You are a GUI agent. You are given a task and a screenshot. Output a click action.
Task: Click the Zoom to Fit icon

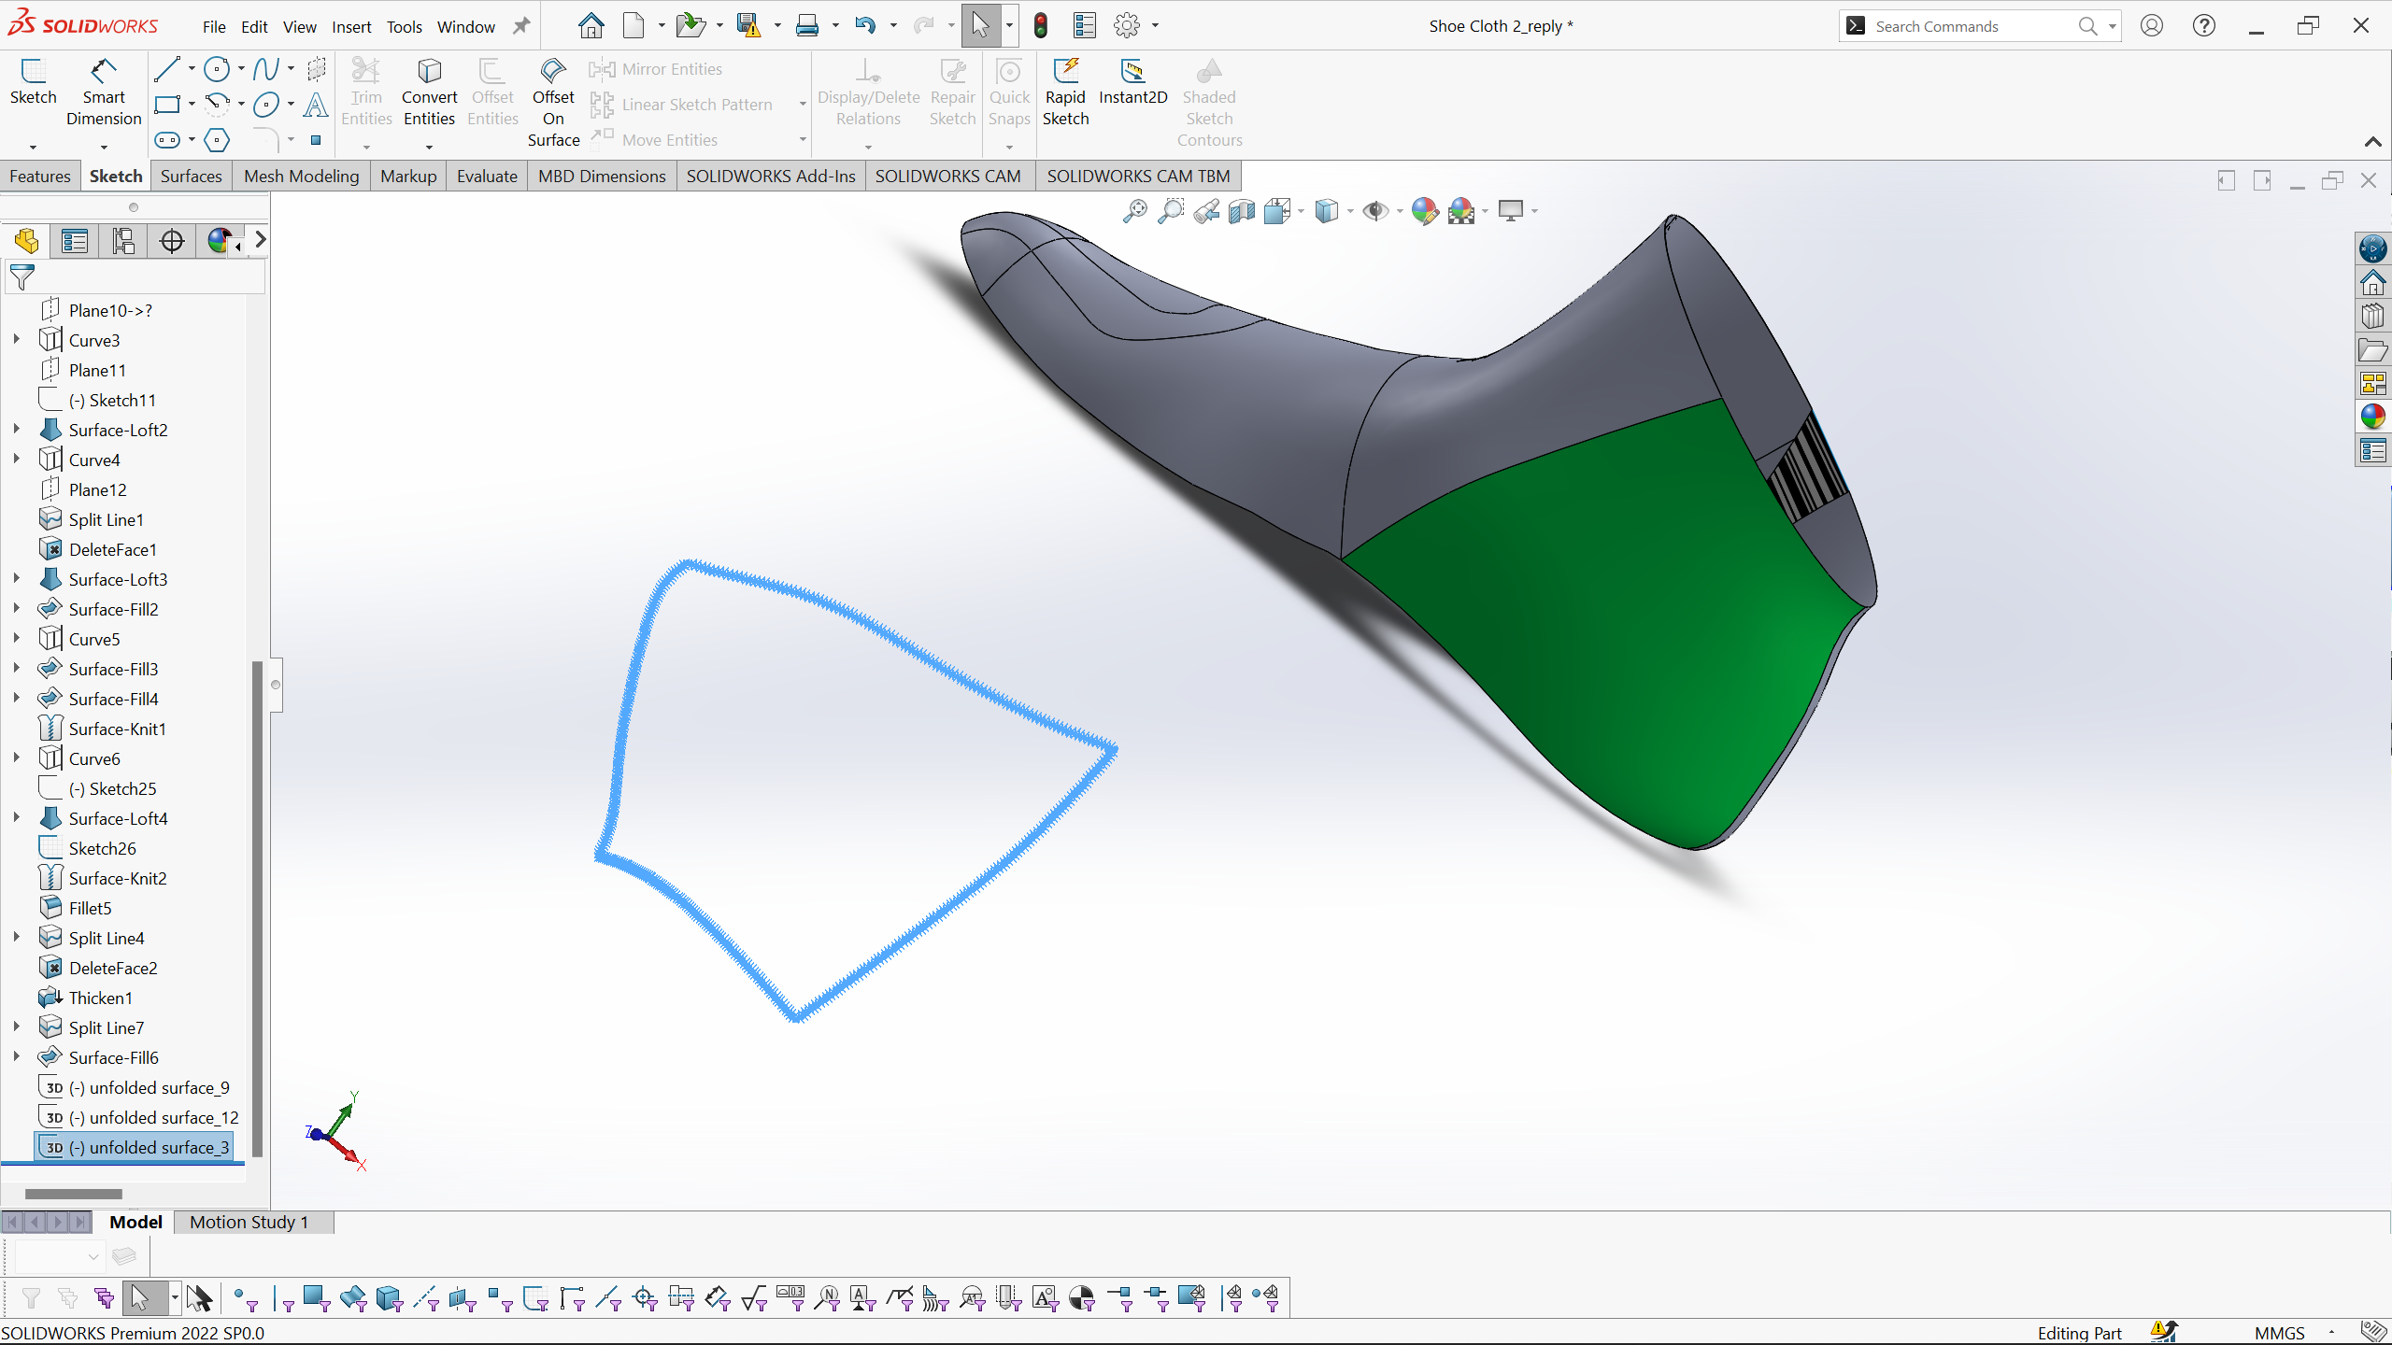1134,211
